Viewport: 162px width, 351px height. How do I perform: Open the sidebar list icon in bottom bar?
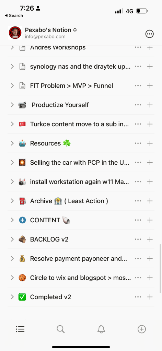pos(20,329)
